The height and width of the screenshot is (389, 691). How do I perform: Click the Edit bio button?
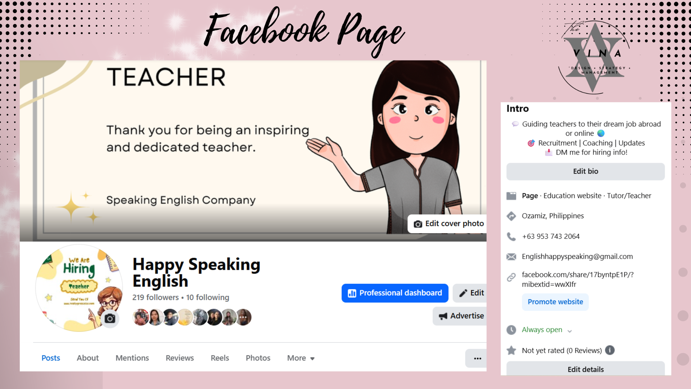(x=586, y=171)
